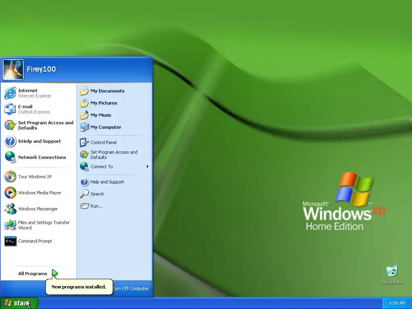The width and height of the screenshot is (412, 309).
Task: Open the My Music folder icon
Action: (84, 115)
